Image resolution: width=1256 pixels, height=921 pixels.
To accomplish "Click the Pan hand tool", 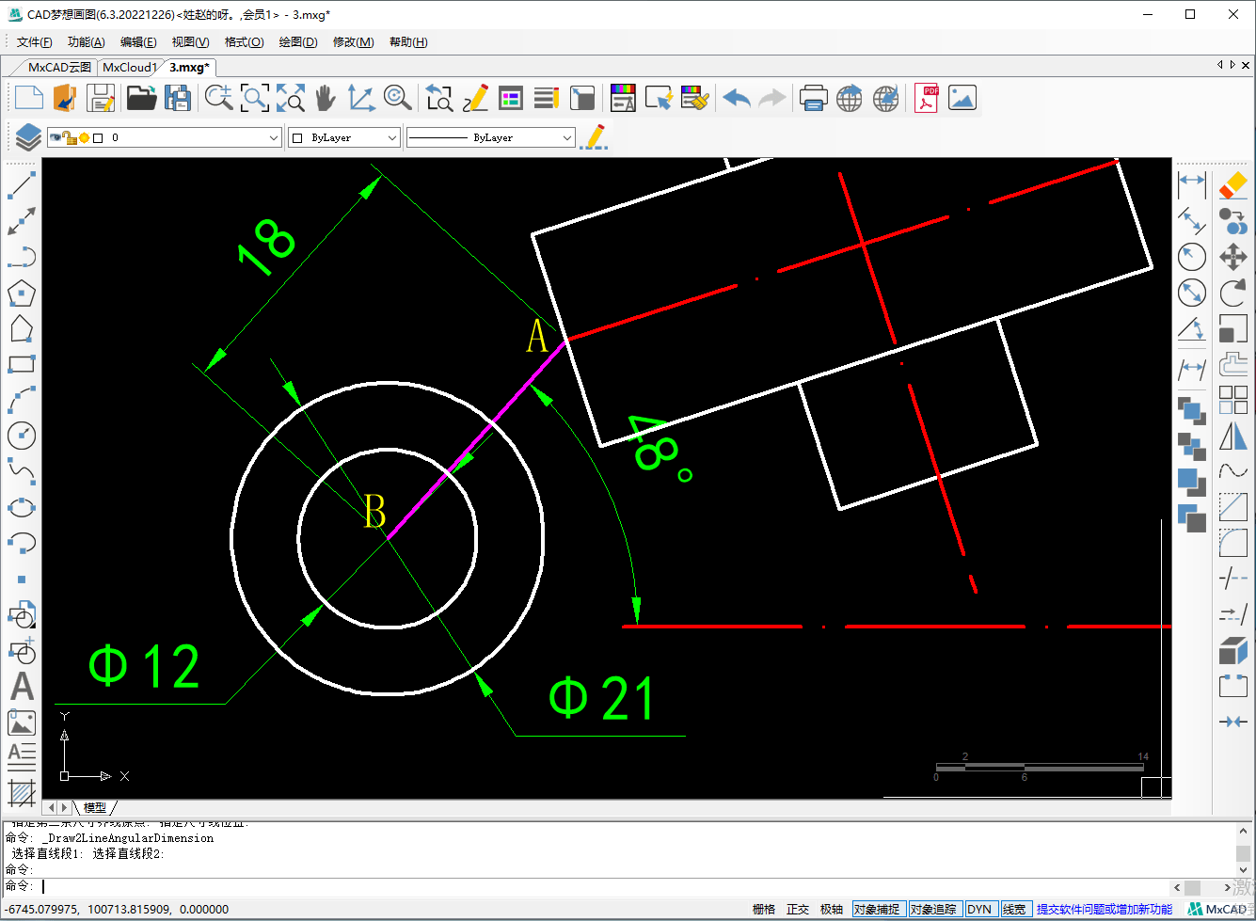I will coord(325,98).
